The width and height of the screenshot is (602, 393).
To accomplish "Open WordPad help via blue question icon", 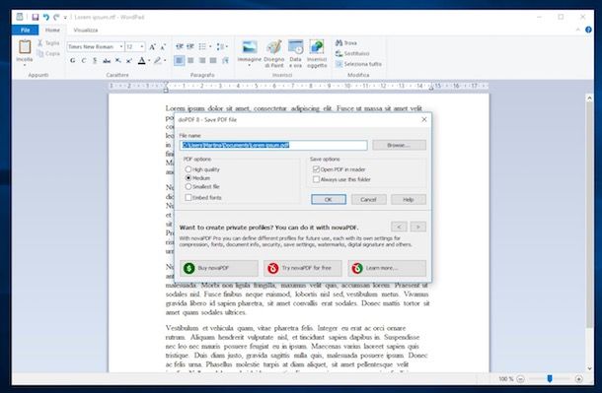I will click(x=588, y=30).
